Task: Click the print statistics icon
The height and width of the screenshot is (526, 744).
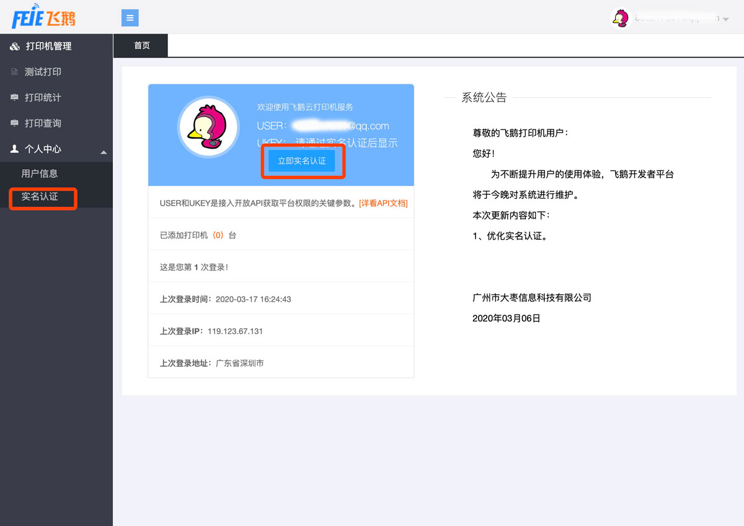Action: coord(15,98)
